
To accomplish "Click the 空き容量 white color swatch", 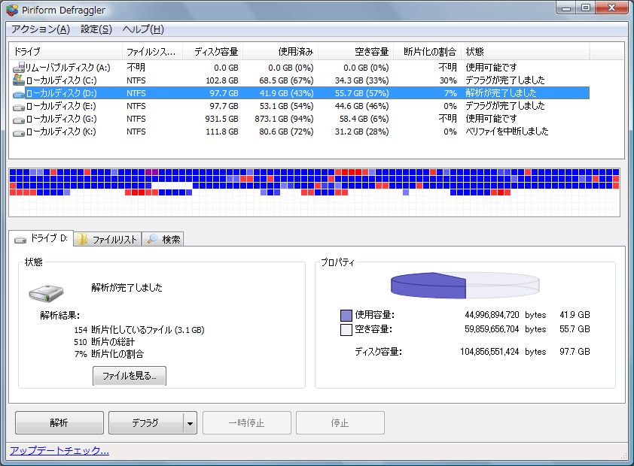I will (x=346, y=330).
